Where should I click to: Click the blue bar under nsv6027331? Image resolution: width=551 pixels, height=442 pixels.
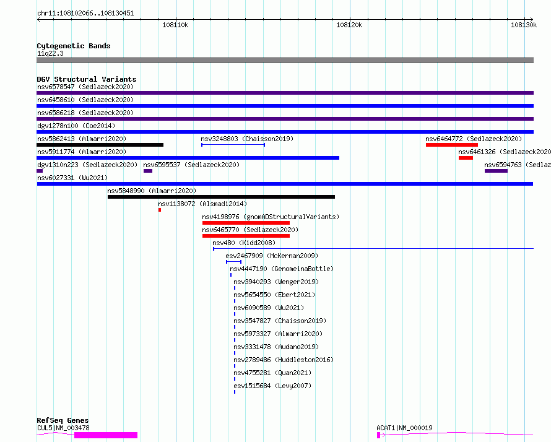(285, 184)
